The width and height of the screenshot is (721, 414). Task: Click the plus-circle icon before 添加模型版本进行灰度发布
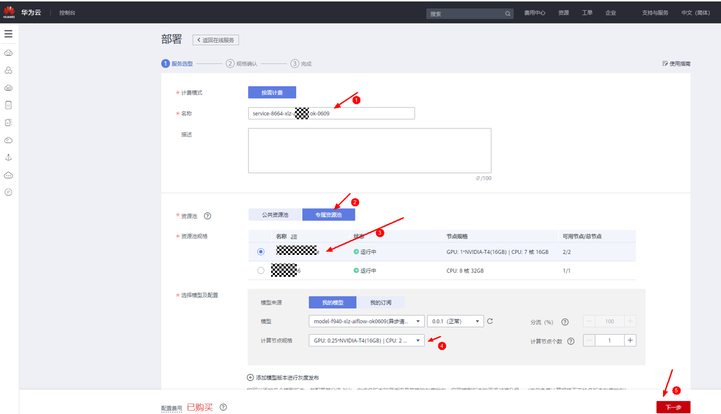pyautogui.click(x=250, y=377)
